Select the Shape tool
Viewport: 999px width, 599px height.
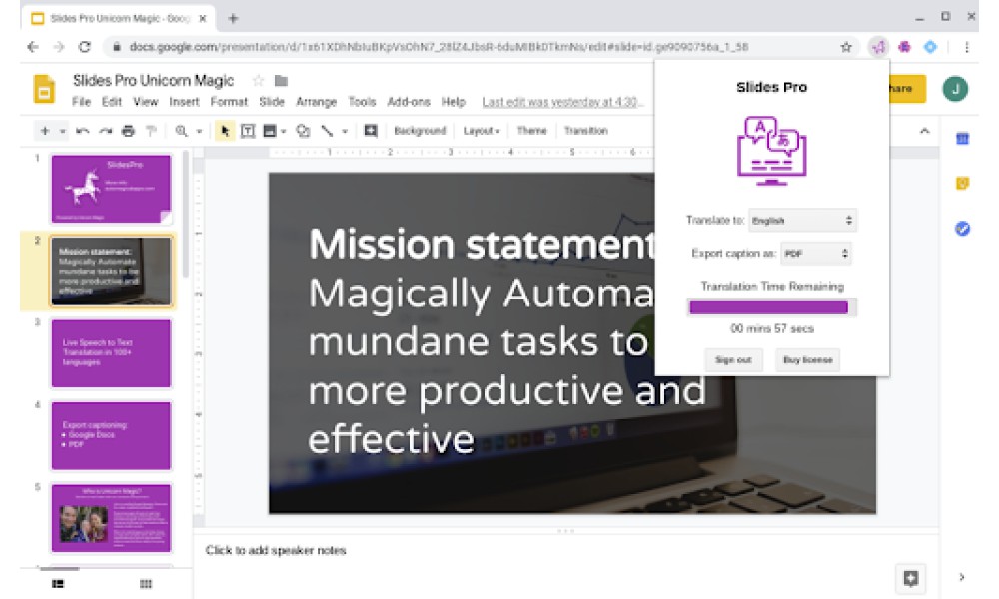tap(303, 131)
